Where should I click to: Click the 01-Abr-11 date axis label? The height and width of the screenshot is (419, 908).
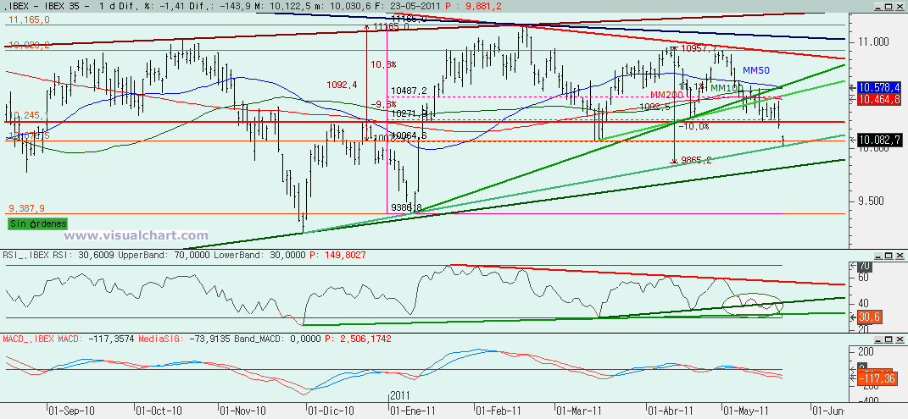[x=670, y=411]
